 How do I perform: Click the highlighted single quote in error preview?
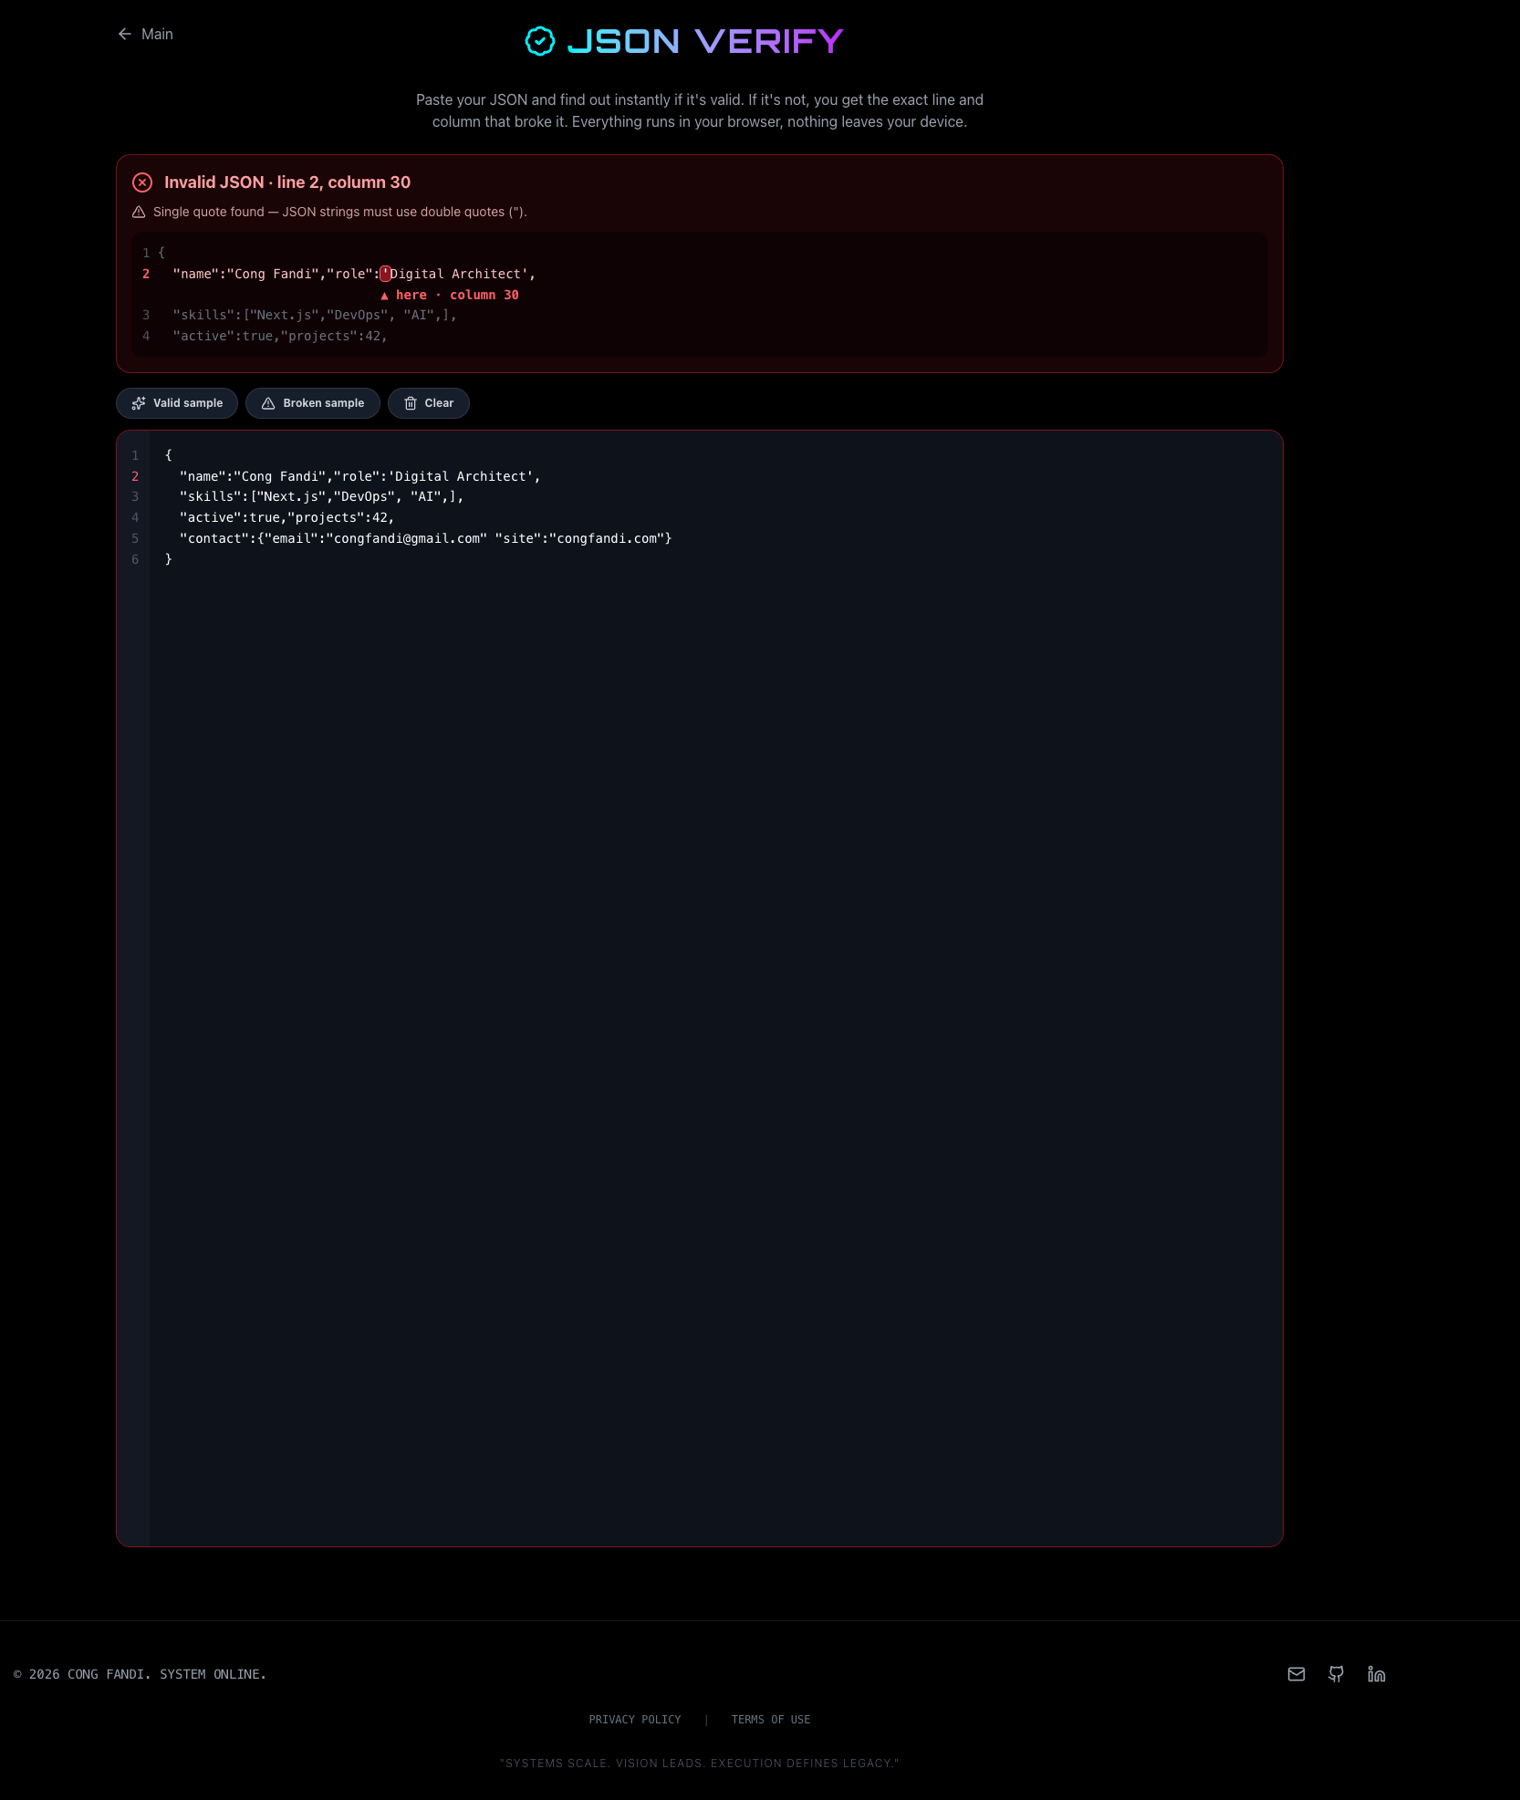[385, 274]
